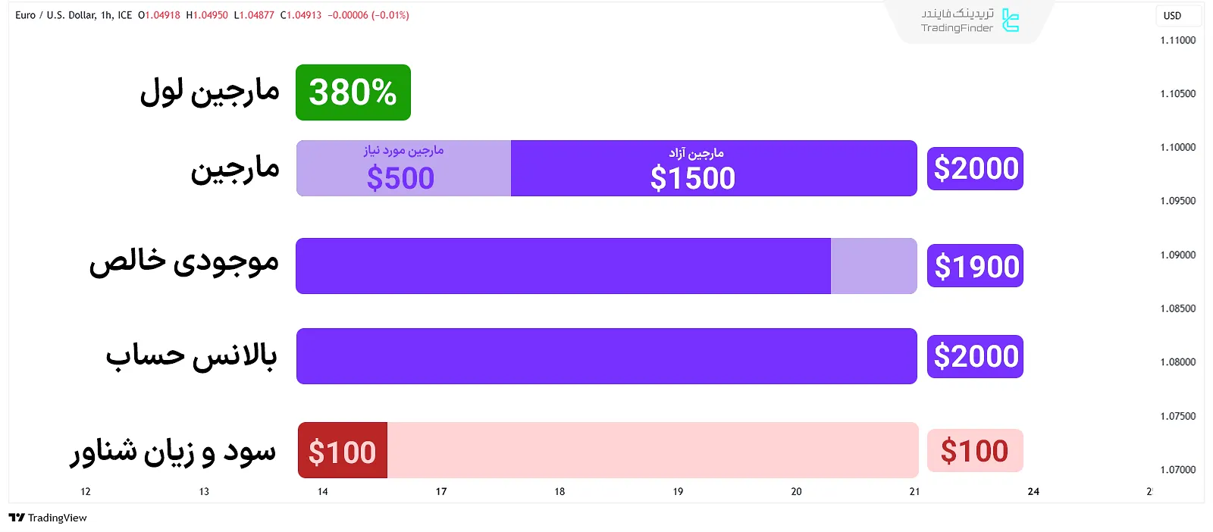Click the light purple end of equity bar
Screen dimensions: 1213x532
[873, 266]
